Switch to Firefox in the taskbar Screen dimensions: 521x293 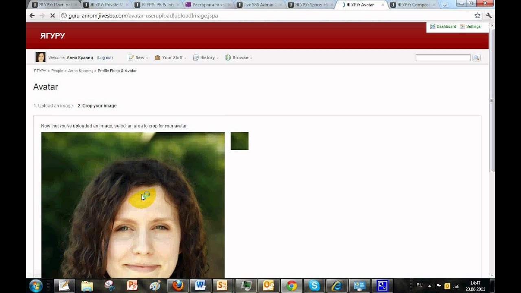pos(177,286)
